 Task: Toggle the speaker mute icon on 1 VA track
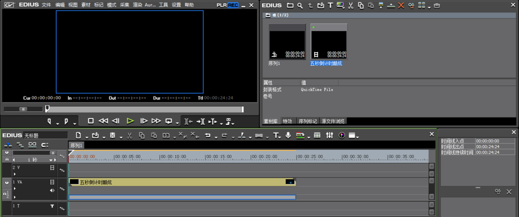point(52,191)
